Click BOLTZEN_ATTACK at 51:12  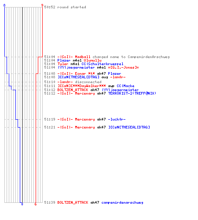click(x=73, y=90)
